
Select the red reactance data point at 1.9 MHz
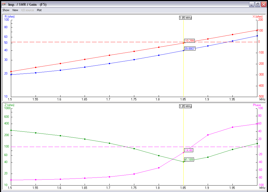tap(208, 39)
